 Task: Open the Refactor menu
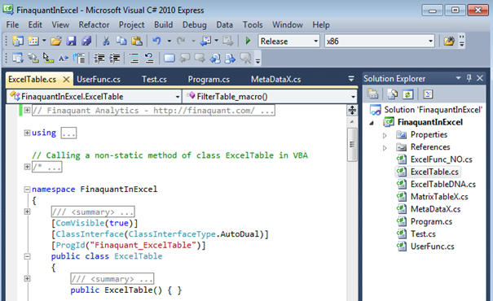pos(94,24)
